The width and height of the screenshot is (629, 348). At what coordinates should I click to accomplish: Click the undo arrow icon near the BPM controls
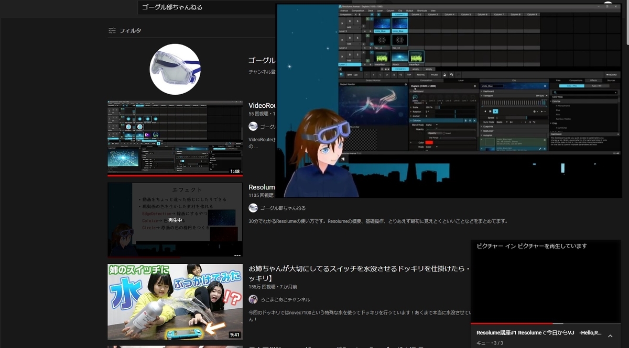[x=451, y=75]
